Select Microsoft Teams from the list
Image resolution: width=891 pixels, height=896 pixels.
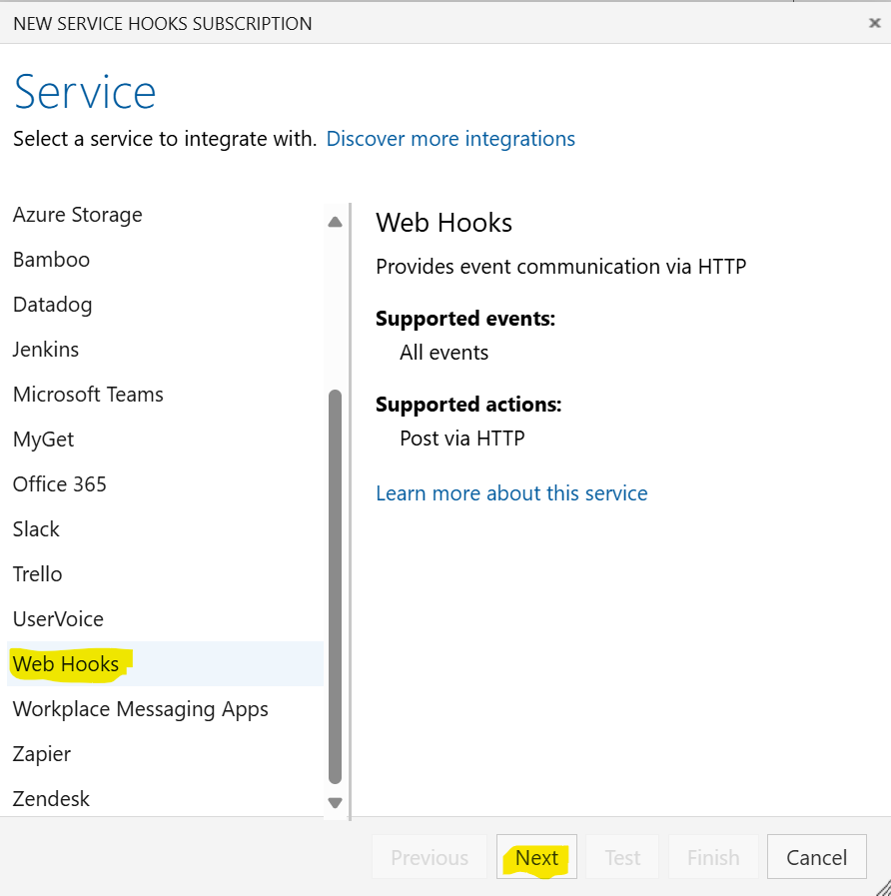(x=88, y=395)
